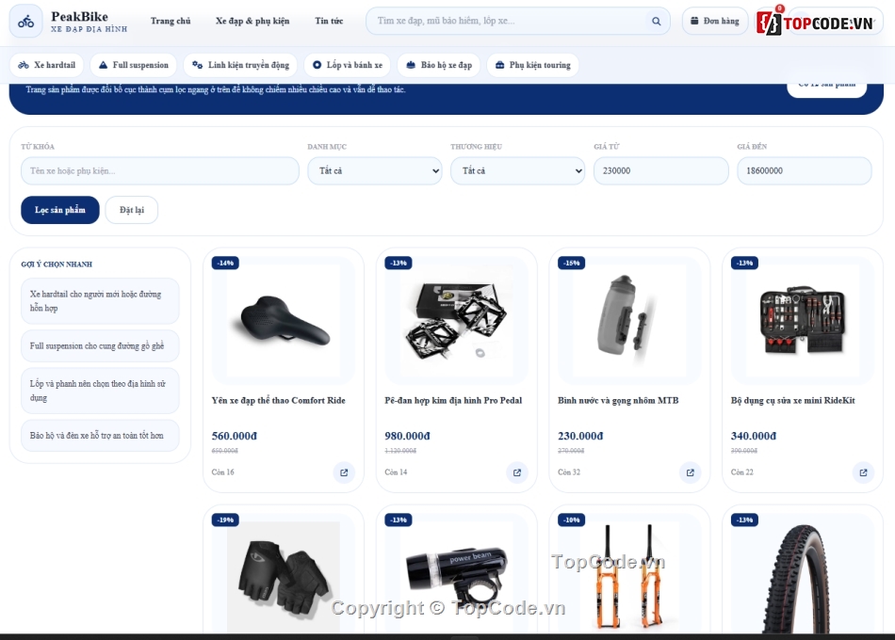Open external link icon on Comfort Ride saddle card
Screen dimensions: 895x640
344,472
